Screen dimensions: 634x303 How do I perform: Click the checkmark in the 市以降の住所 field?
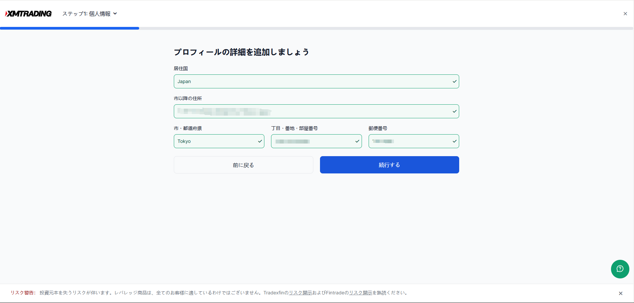454,111
